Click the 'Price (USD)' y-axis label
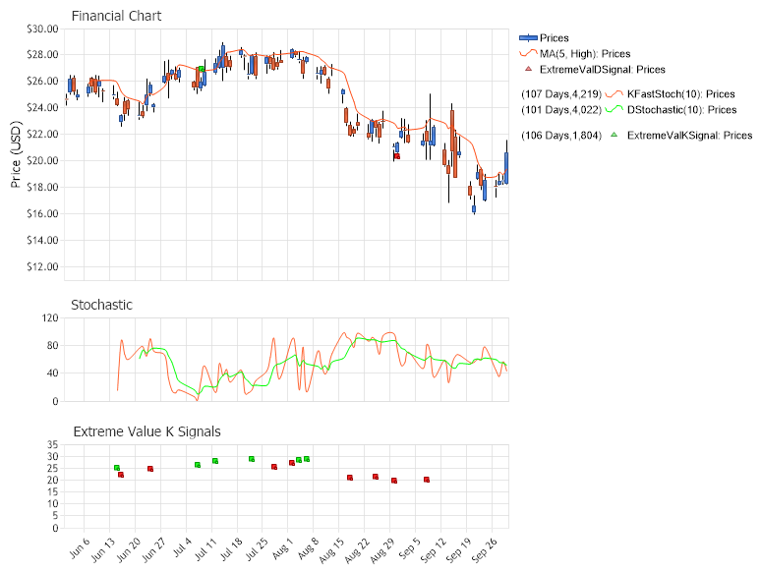 click(x=17, y=154)
